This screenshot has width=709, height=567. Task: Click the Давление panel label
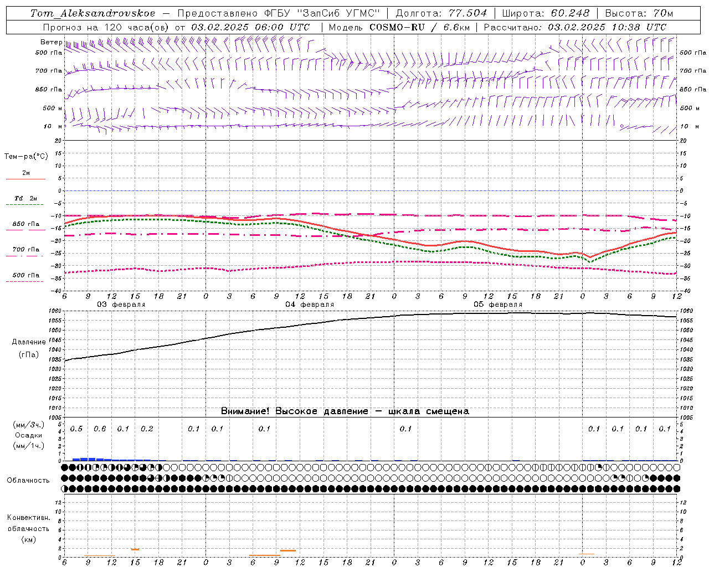pyautogui.click(x=29, y=342)
